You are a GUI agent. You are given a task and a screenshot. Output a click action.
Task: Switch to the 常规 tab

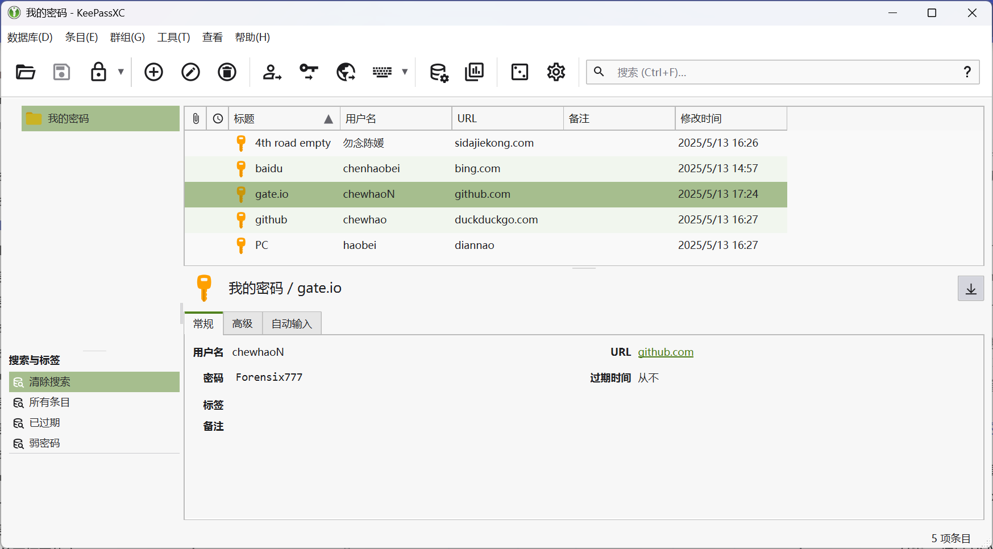[x=203, y=323]
